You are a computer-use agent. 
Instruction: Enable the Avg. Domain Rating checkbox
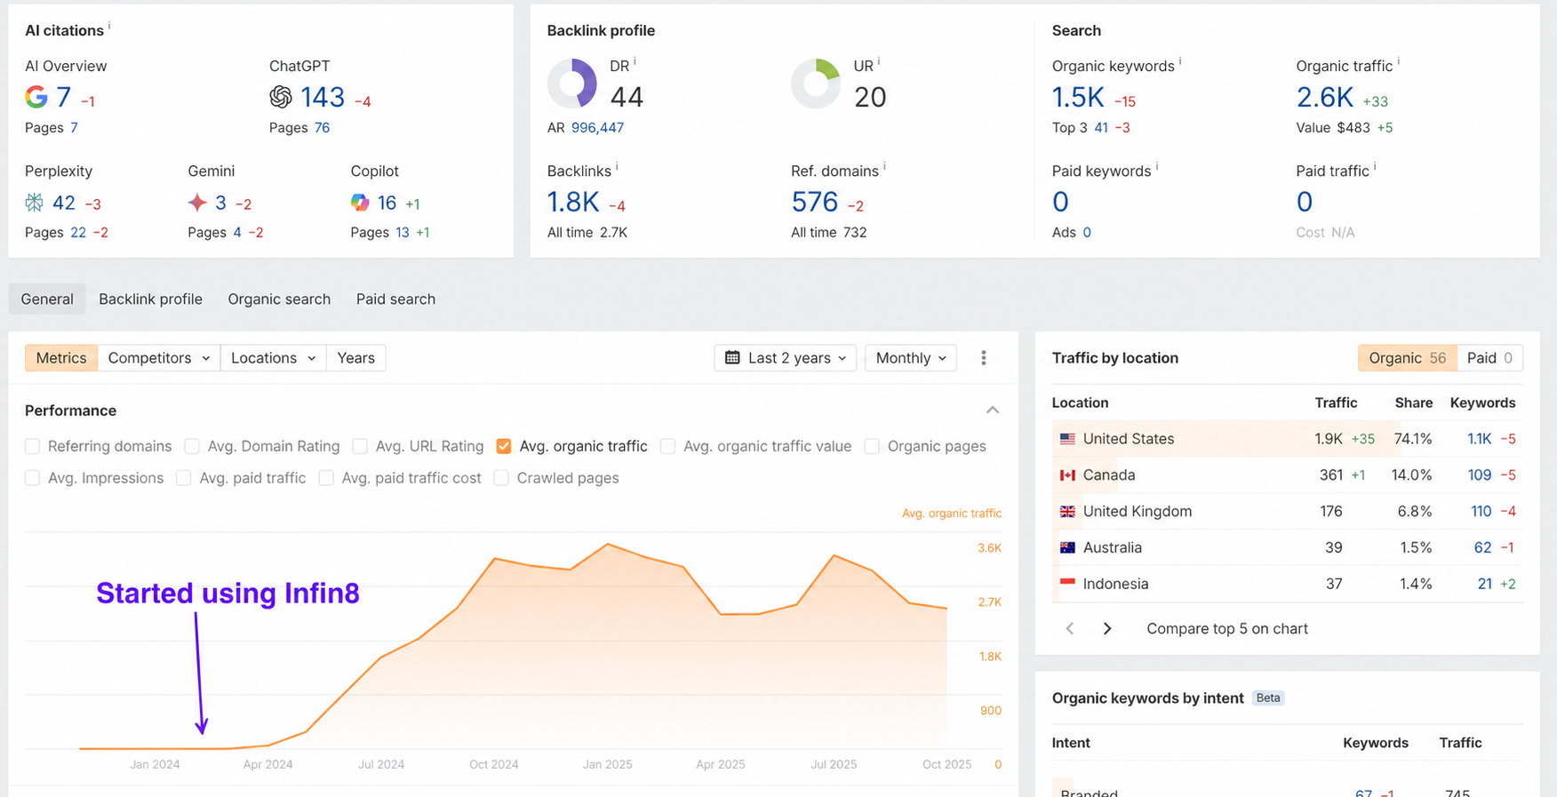[192, 446]
